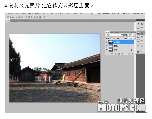The height and width of the screenshot is (119, 152).
Task: Select the 背景 副本 layer name
Action: (117, 42)
